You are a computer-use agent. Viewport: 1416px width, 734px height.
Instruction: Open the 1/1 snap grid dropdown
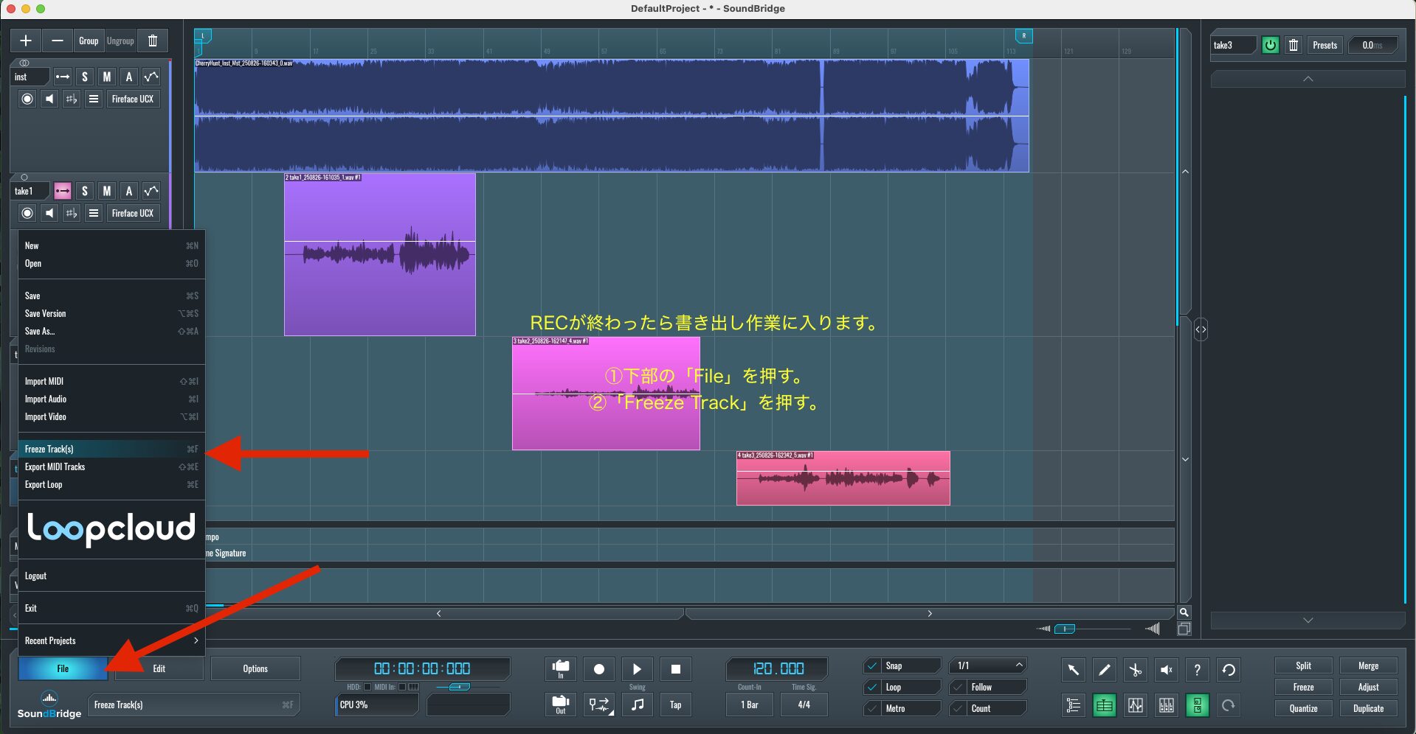point(989,665)
